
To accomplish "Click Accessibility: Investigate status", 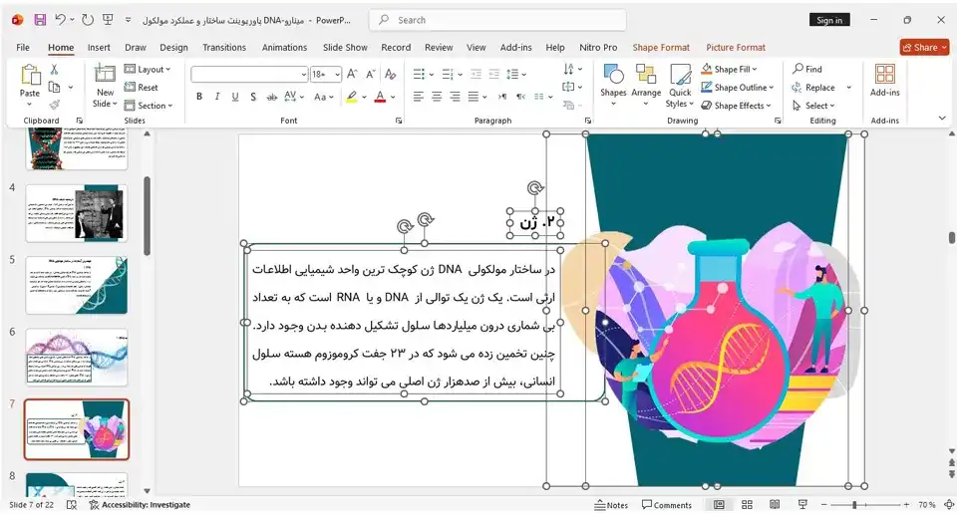I will point(140,505).
